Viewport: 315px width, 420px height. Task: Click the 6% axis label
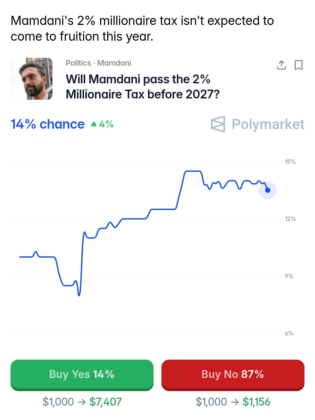coord(289,333)
